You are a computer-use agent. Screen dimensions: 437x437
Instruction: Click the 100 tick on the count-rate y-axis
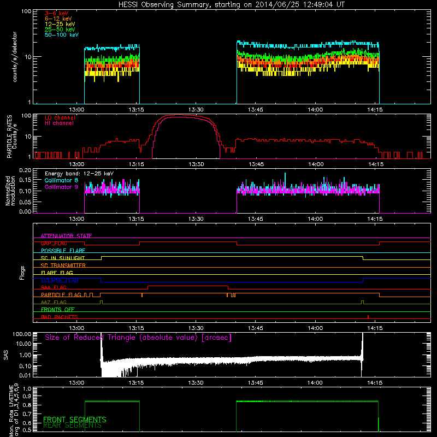click(x=26, y=11)
